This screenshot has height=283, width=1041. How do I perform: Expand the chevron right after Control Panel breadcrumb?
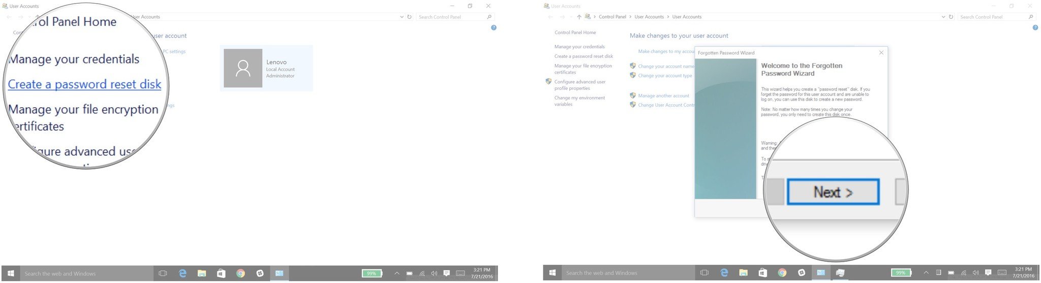point(630,17)
